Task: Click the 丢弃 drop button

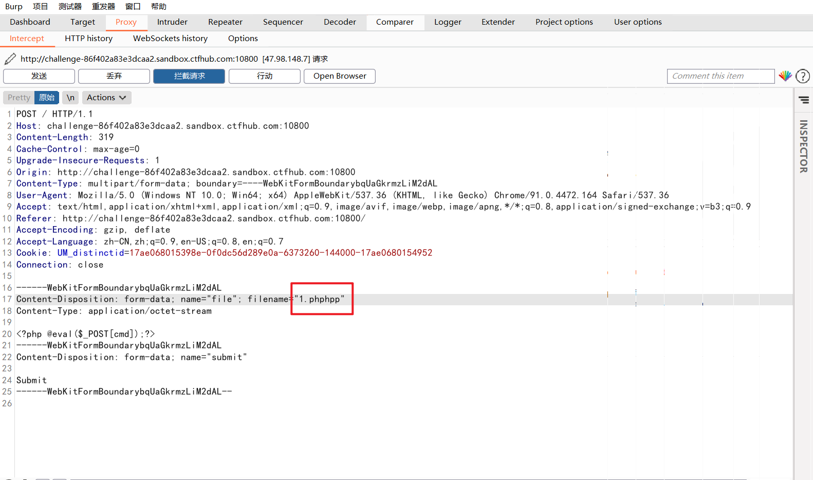Action: pyautogui.click(x=114, y=76)
